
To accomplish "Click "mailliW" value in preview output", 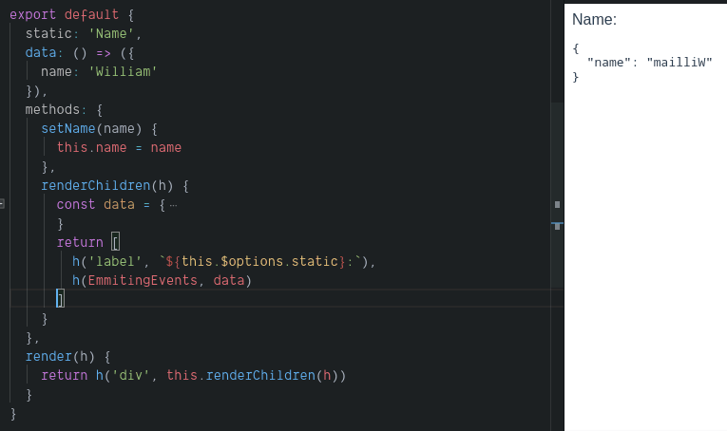I will point(679,63).
